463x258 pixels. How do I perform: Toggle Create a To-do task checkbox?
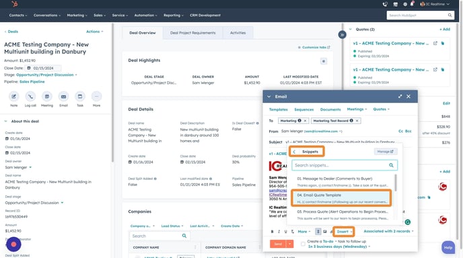[x=303, y=244]
